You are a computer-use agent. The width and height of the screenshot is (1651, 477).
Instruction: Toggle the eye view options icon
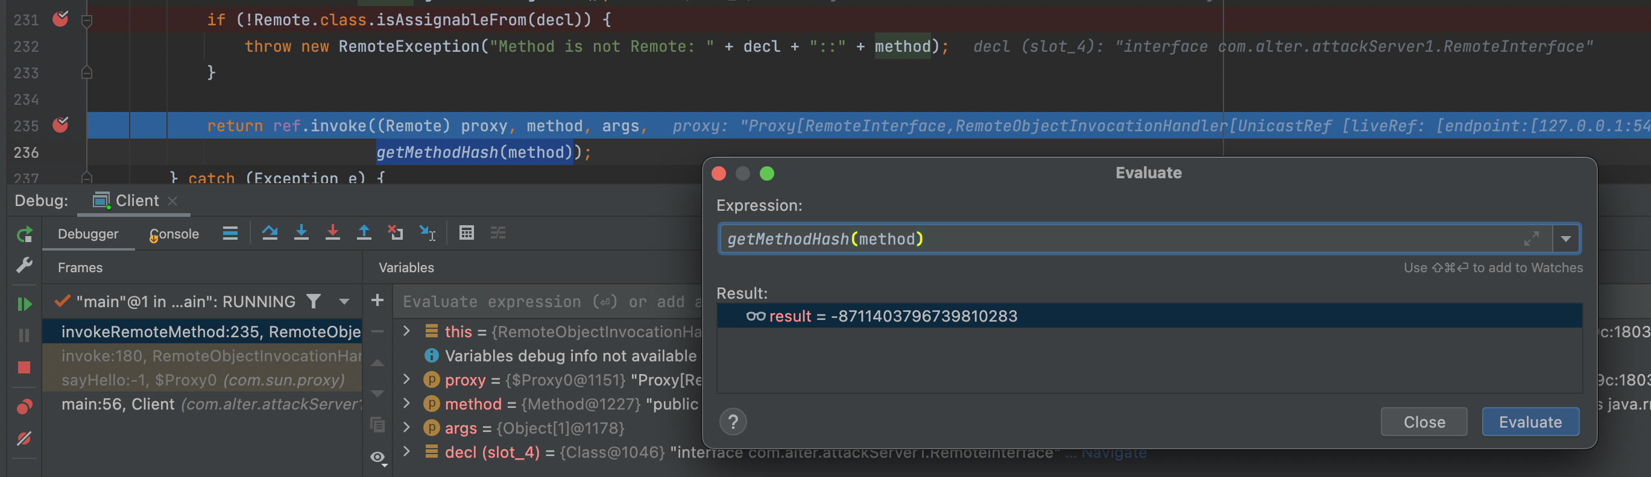pyautogui.click(x=379, y=458)
